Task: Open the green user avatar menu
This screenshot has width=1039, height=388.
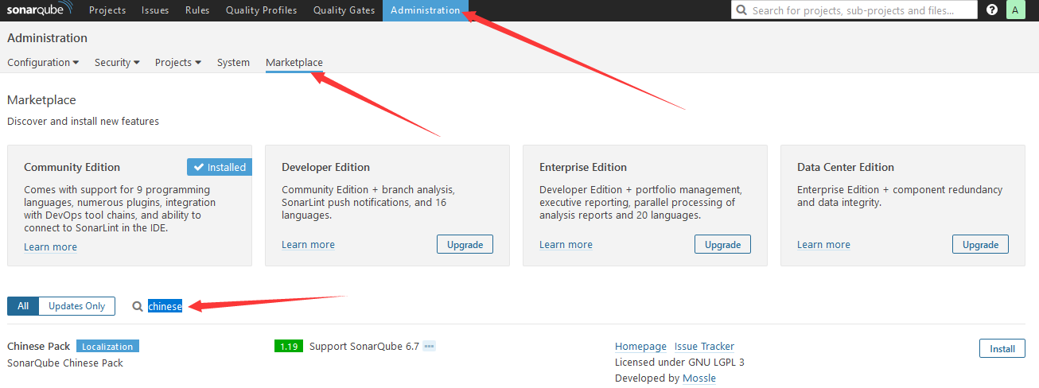Action: [1015, 10]
